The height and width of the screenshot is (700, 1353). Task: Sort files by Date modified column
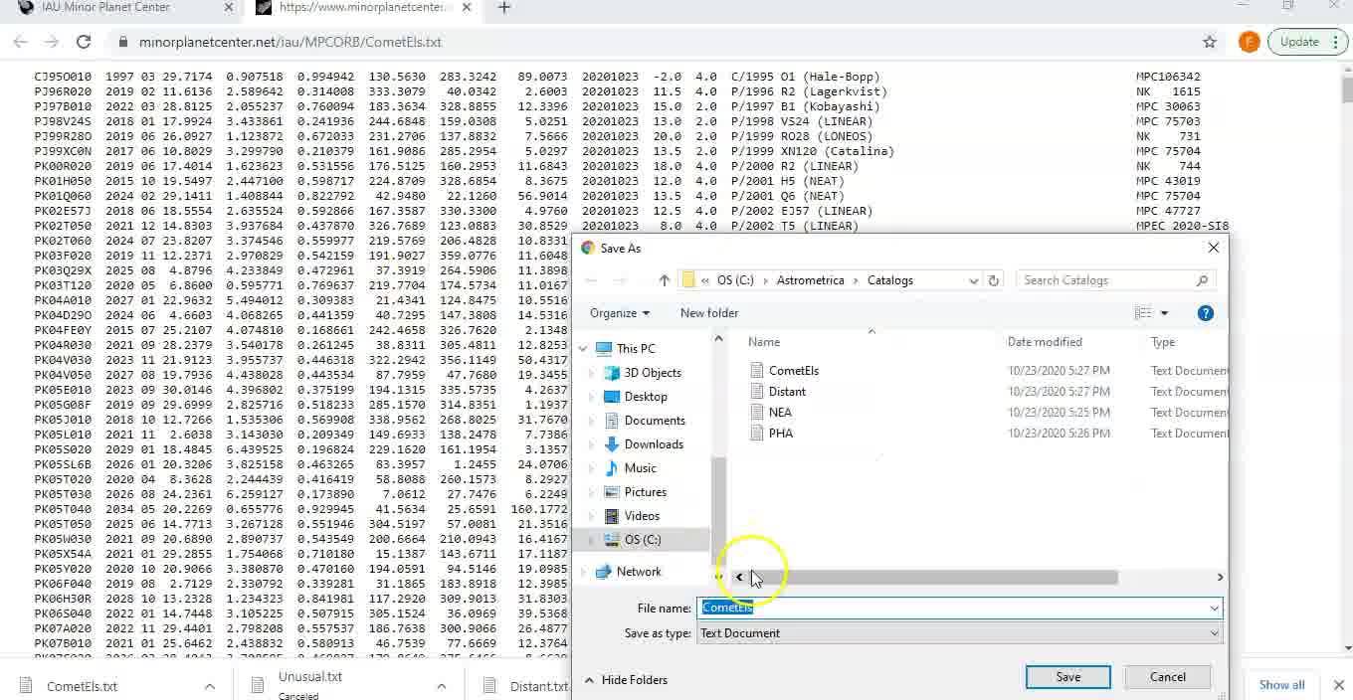point(1045,342)
